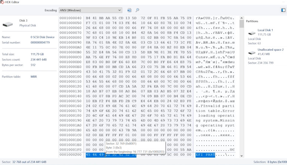287x165 pixels.
Task: Click 'g operating syst' ASCII text
Action: pyautogui.click(x=215, y=125)
